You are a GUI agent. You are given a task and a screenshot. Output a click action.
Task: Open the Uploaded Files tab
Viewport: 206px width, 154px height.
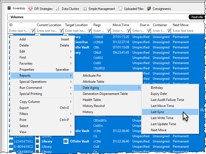(131, 9)
